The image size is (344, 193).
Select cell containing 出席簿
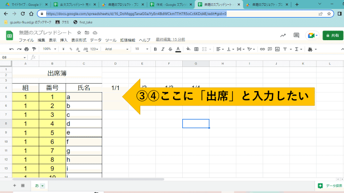tap(57, 73)
